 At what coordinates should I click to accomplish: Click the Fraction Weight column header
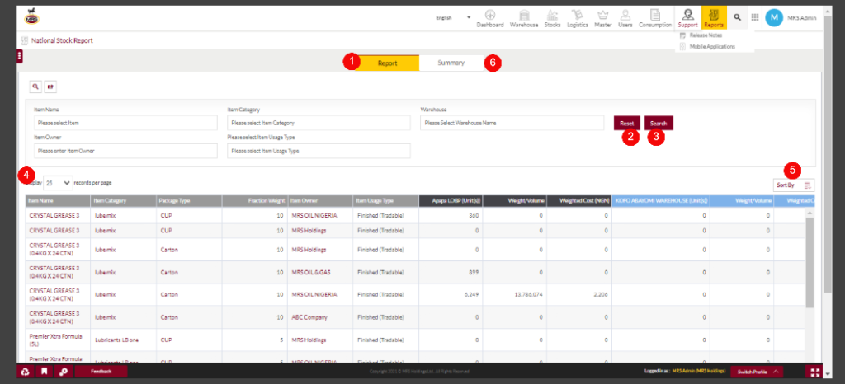(255, 200)
